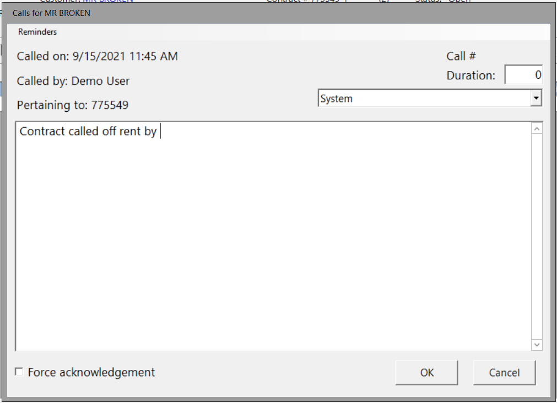Viewport: 557px width, 403px height.
Task: Open the MR BROKEN customer link
Action: 110,1
